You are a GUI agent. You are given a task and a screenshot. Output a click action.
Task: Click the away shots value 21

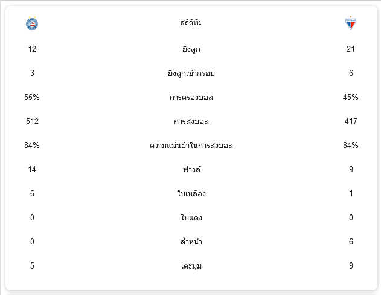tap(351, 49)
